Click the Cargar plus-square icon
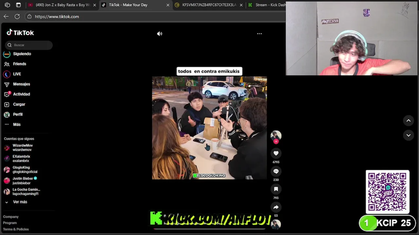Screen dimensions: 419x235 tap(7, 104)
